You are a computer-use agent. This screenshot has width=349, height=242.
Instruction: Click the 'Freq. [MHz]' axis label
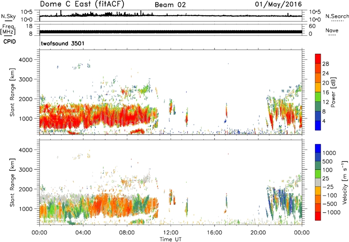[8, 29]
